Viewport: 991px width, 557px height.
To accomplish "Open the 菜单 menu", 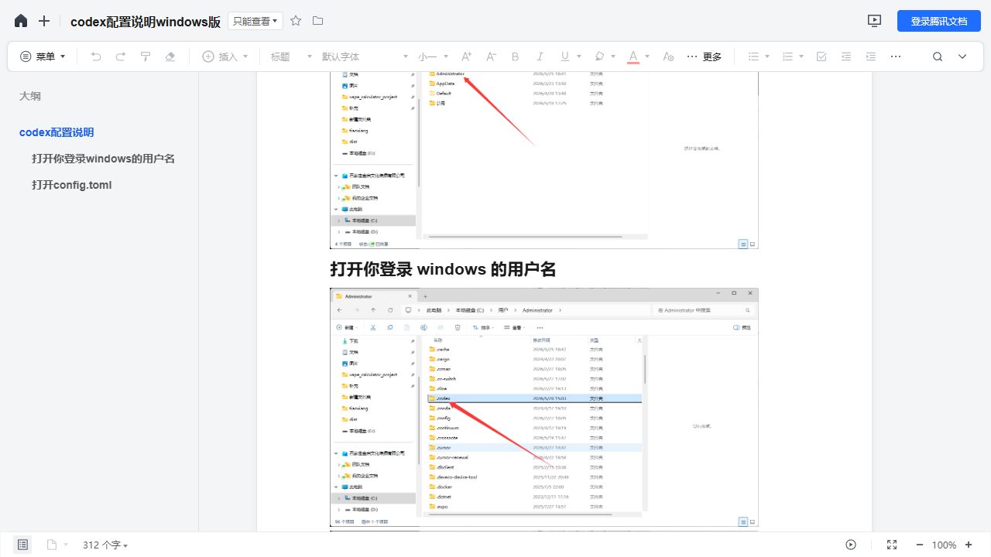I will pyautogui.click(x=43, y=56).
